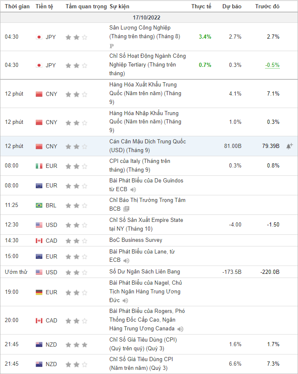Open the report icon next to BCB
298x374 pixels.
[126, 209]
